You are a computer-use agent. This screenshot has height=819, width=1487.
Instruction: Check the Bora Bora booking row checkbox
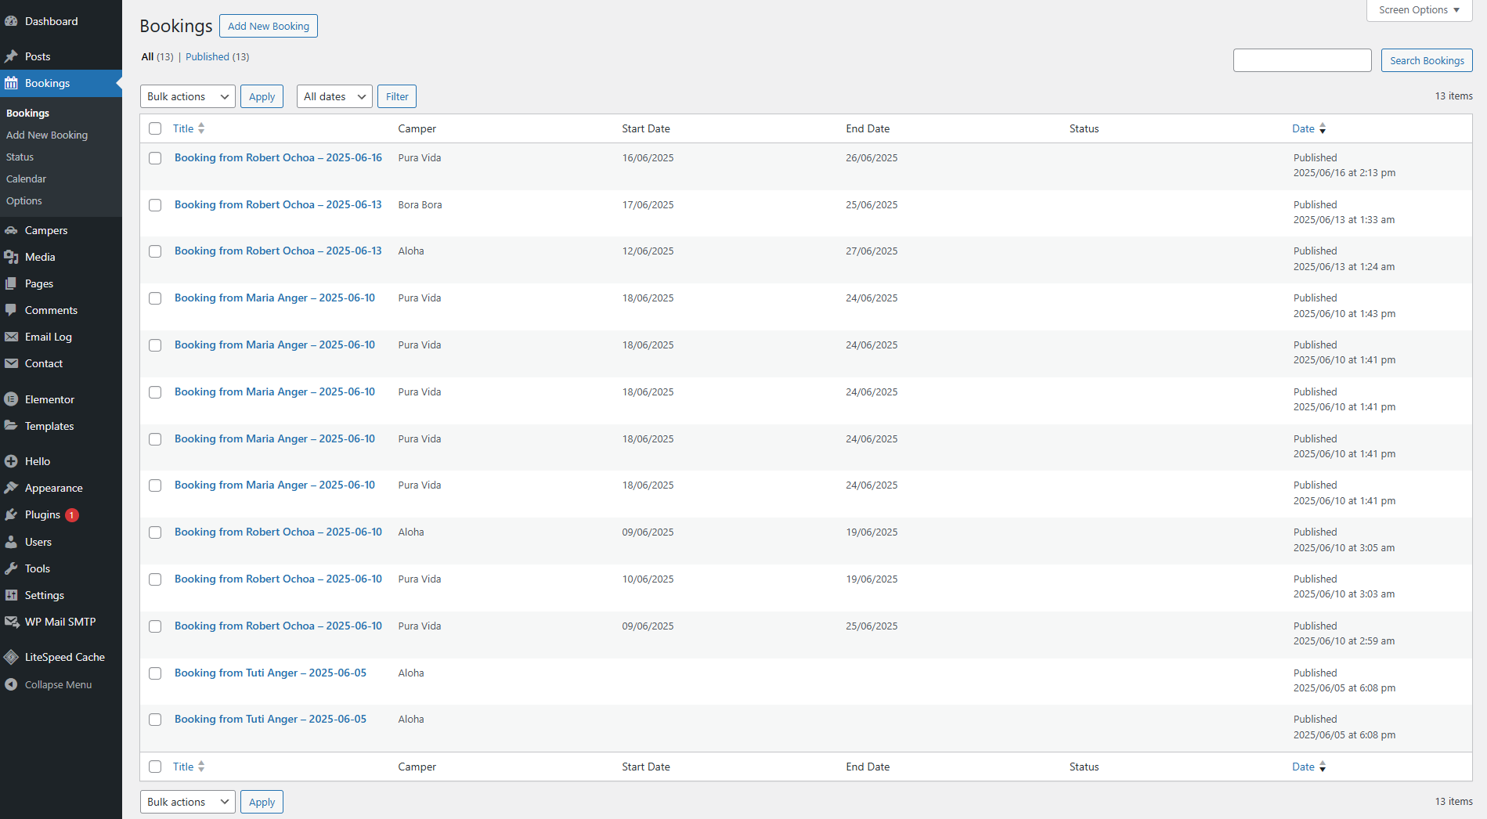pos(155,205)
